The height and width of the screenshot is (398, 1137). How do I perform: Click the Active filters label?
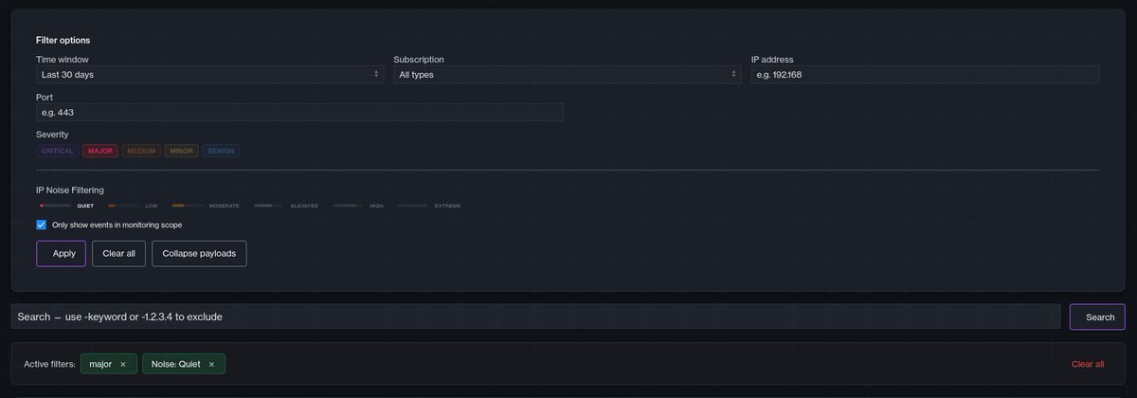(49, 364)
